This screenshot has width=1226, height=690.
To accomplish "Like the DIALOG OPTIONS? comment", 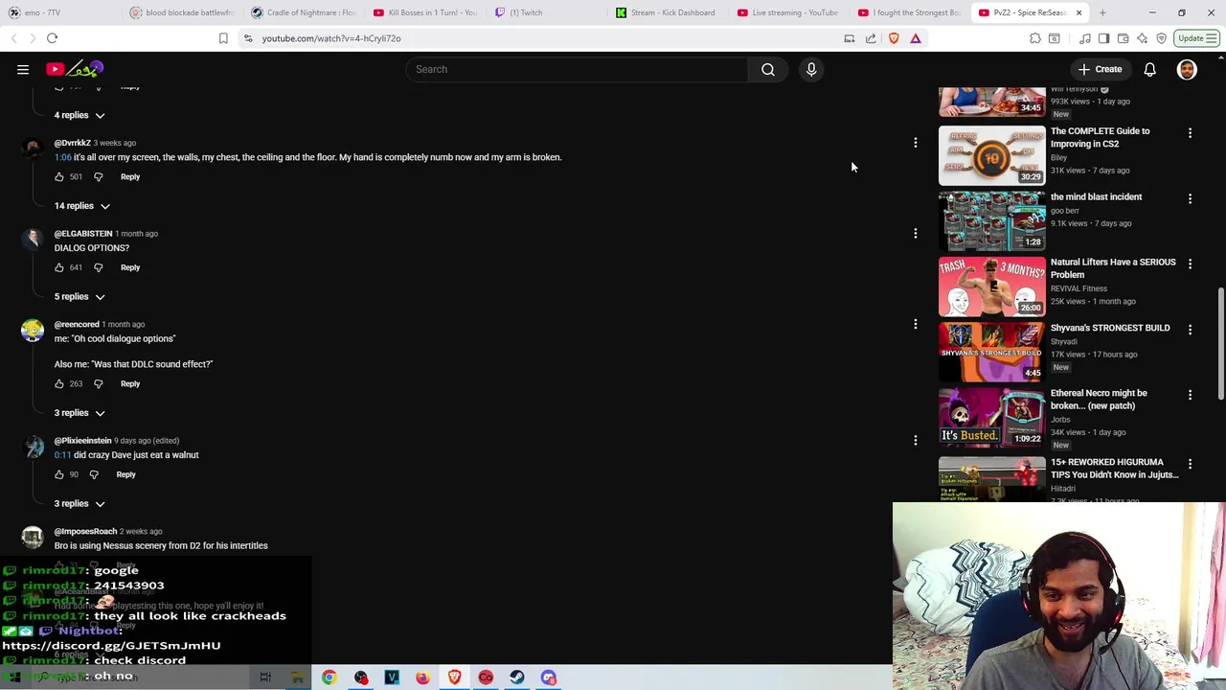I will 59,267.
